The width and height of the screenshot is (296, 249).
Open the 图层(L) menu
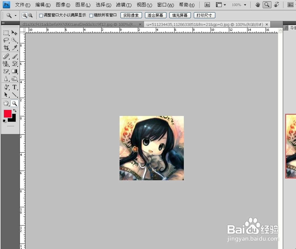pyautogui.click(x=83, y=5)
